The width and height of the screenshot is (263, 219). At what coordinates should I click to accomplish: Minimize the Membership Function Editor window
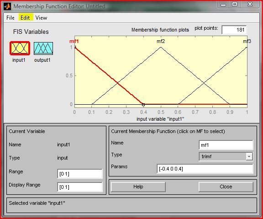223,5
